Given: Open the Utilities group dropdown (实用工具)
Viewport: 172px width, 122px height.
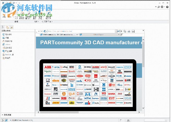Looking at the screenshot, I should (48, 22).
